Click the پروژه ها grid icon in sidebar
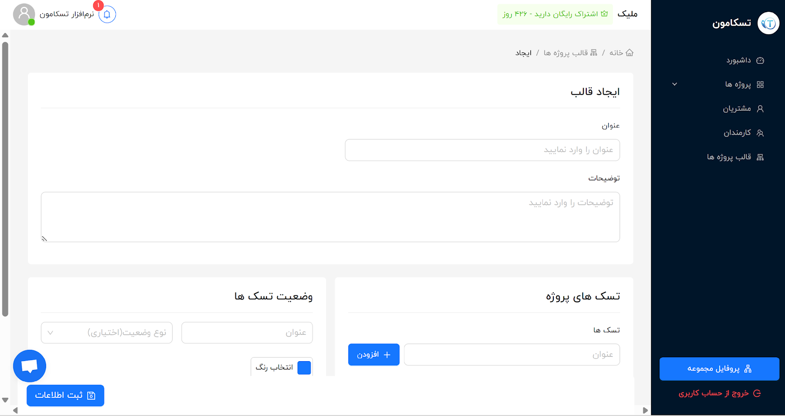This screenshot has height=416, width=785. (x=760, y=84)
